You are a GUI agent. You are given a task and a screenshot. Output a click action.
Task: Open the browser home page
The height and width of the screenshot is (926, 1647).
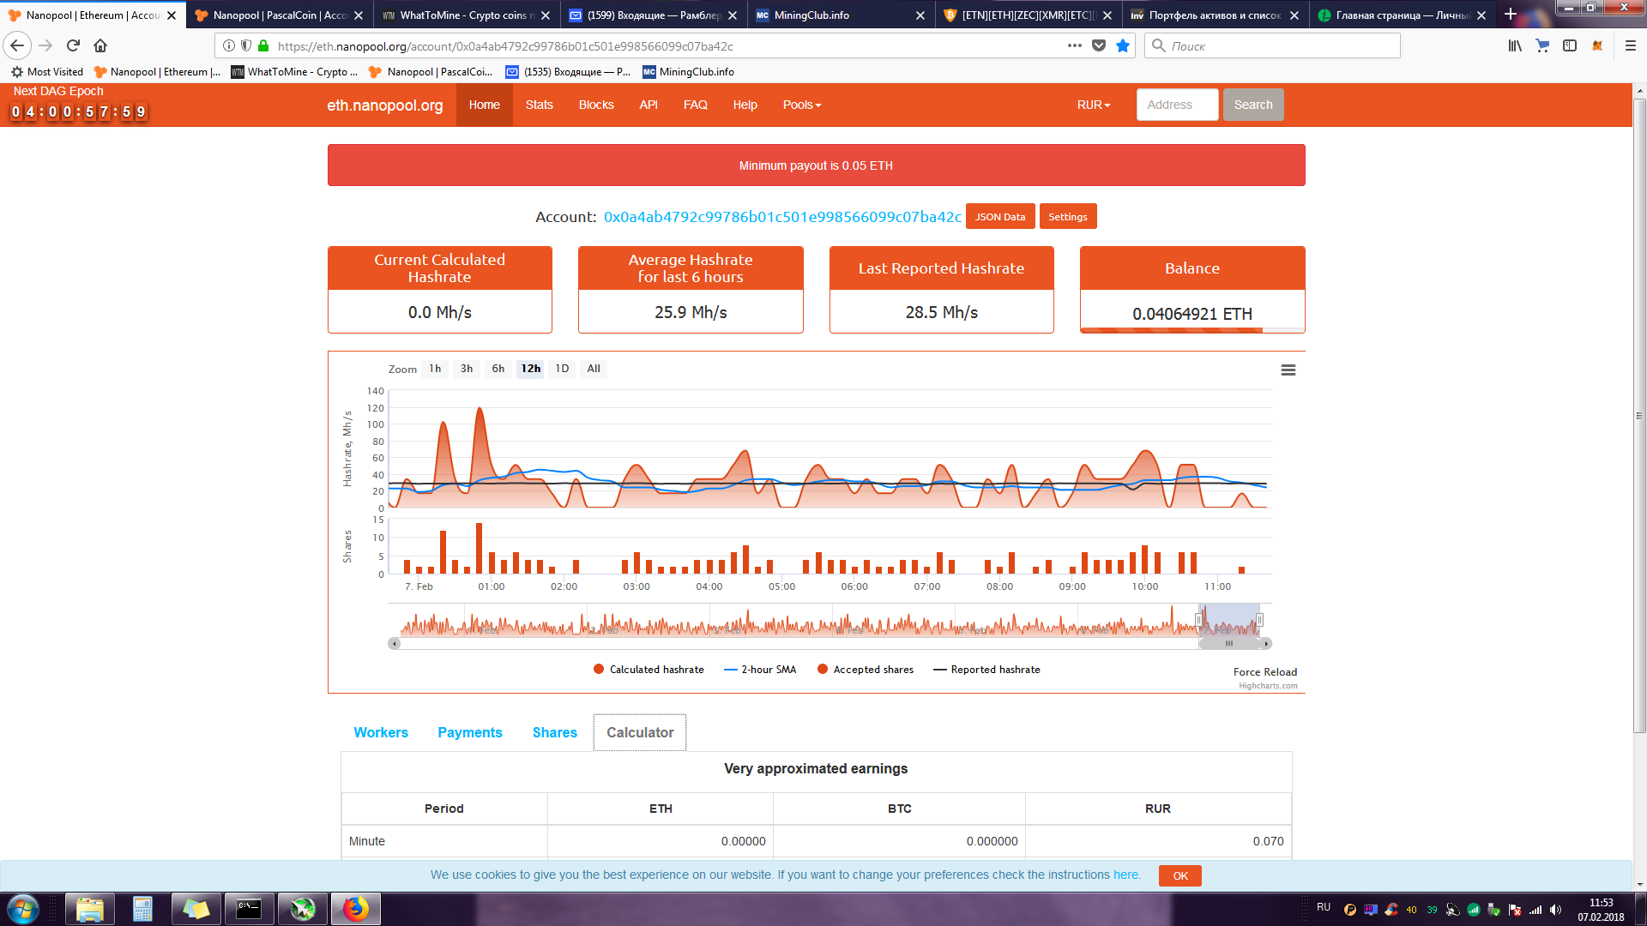[100, 45]
